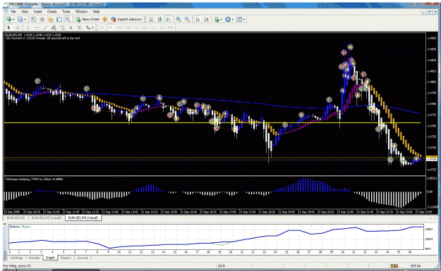441x271 pixels.
Task: Toggle the Terminal window icon
Action: click(x=59, y=20)
